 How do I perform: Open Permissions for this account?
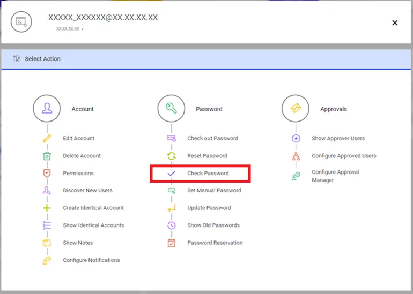click(78, 173)
